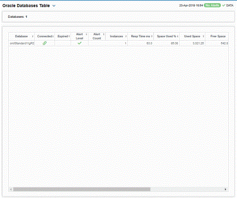237x198 pixels.
Task: Click the Alert Count column sort icon
Action: [x=104, y=34]
